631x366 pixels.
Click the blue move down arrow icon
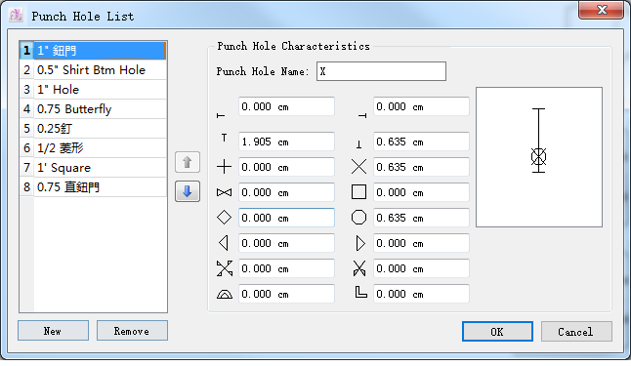tap(188, 191)
